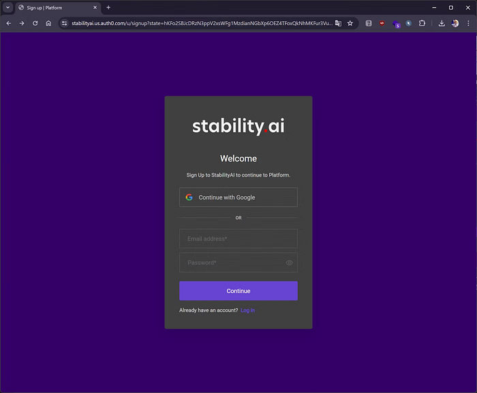Open the purple extension with badge
Image resolution: width=477 pixels, height=393 pixels.
click(396, 24)
